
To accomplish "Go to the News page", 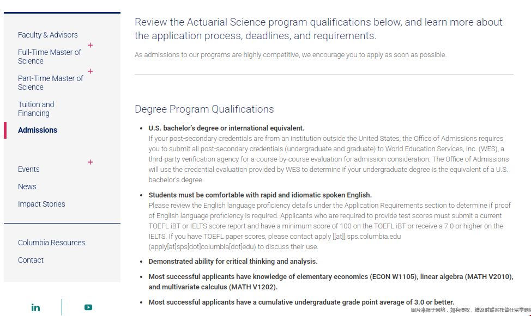I will click(27, 187).
